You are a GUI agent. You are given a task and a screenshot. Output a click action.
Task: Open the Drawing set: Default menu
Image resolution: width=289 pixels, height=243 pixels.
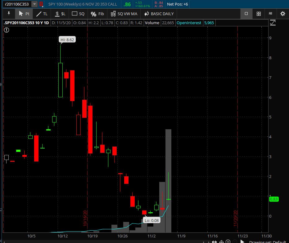pyautogui.click(x=267, y=242)
